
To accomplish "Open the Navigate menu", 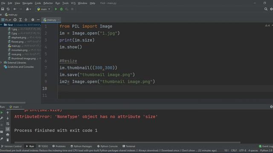I will click(x=27, y=3).
